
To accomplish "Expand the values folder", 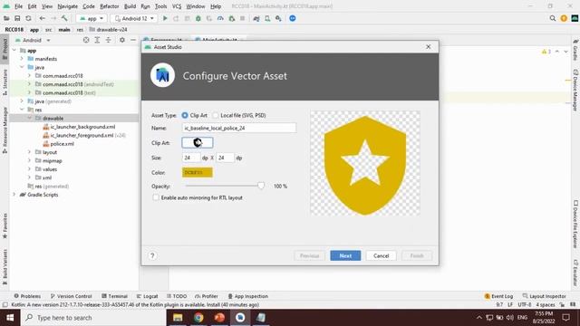I will [29, 169].
